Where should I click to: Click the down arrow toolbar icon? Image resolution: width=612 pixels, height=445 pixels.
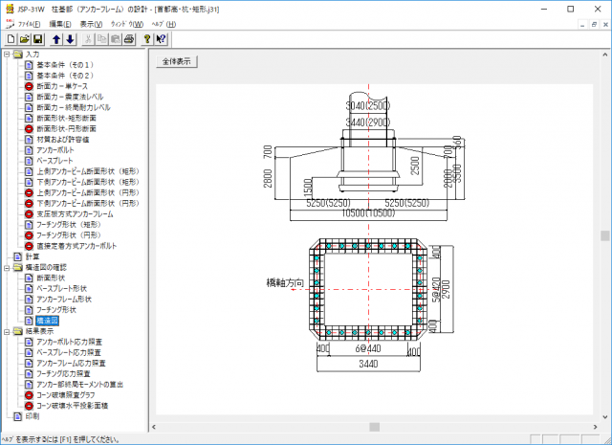(x=70, y=39)
